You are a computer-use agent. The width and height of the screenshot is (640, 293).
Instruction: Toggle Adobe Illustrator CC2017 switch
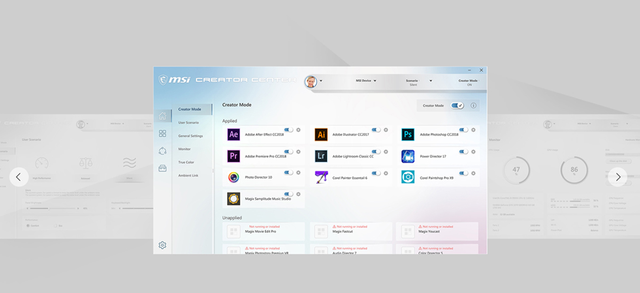(x=376, y=130)
